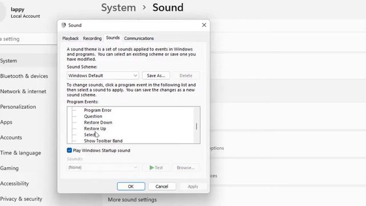Click the greyed Delete button
The height and width of the screenshot is (206, 366).
click(186, 76)
